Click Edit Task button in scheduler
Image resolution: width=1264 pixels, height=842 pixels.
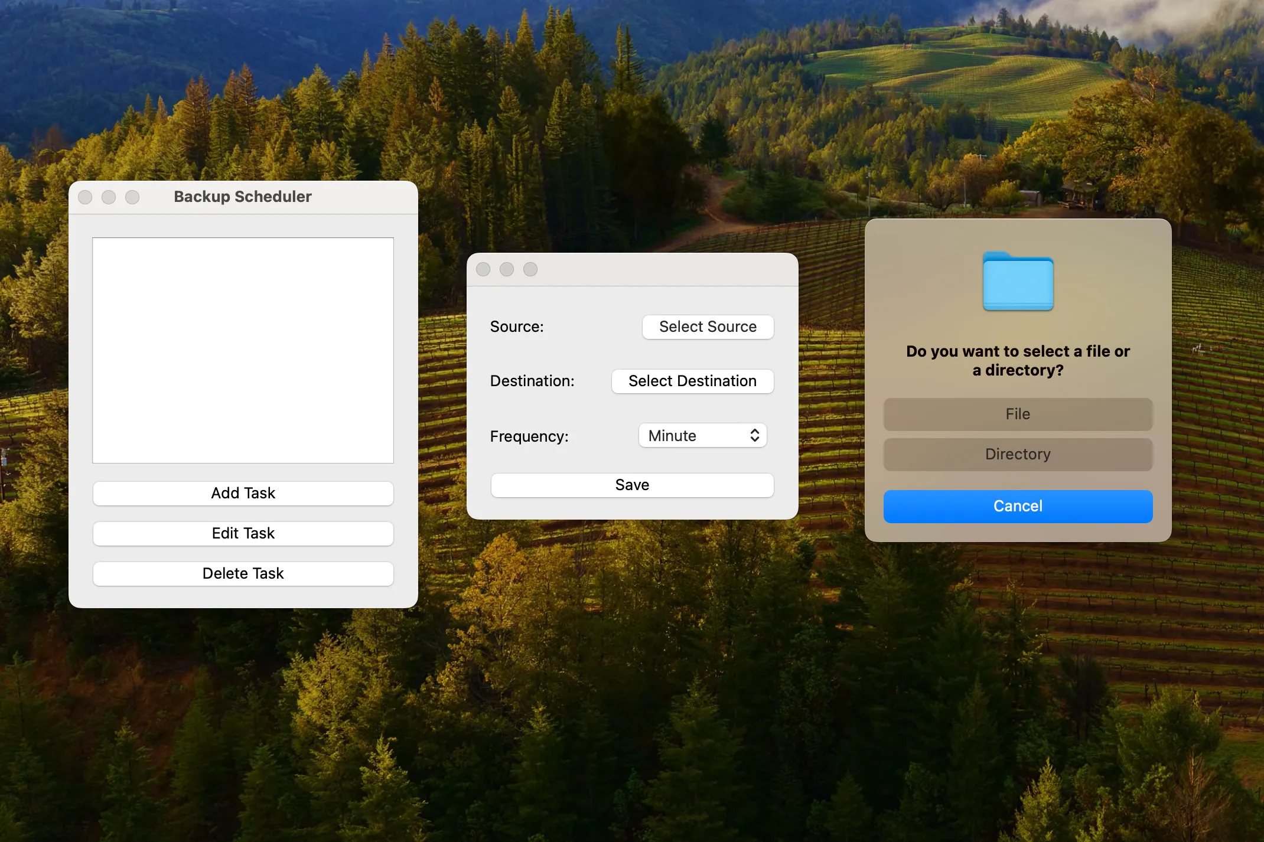242,533
